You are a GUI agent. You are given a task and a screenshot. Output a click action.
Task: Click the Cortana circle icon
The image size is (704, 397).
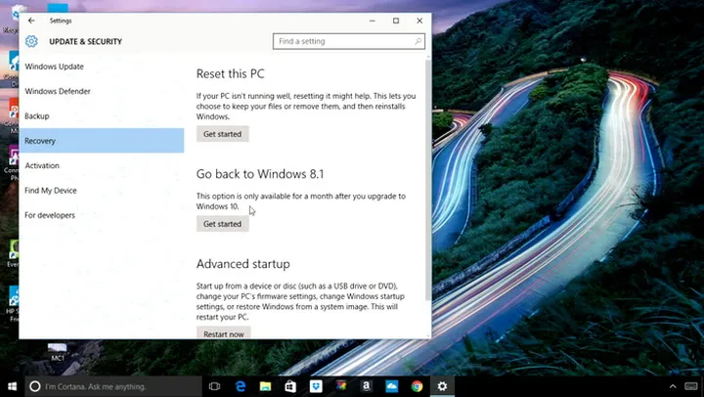point(35,386)
